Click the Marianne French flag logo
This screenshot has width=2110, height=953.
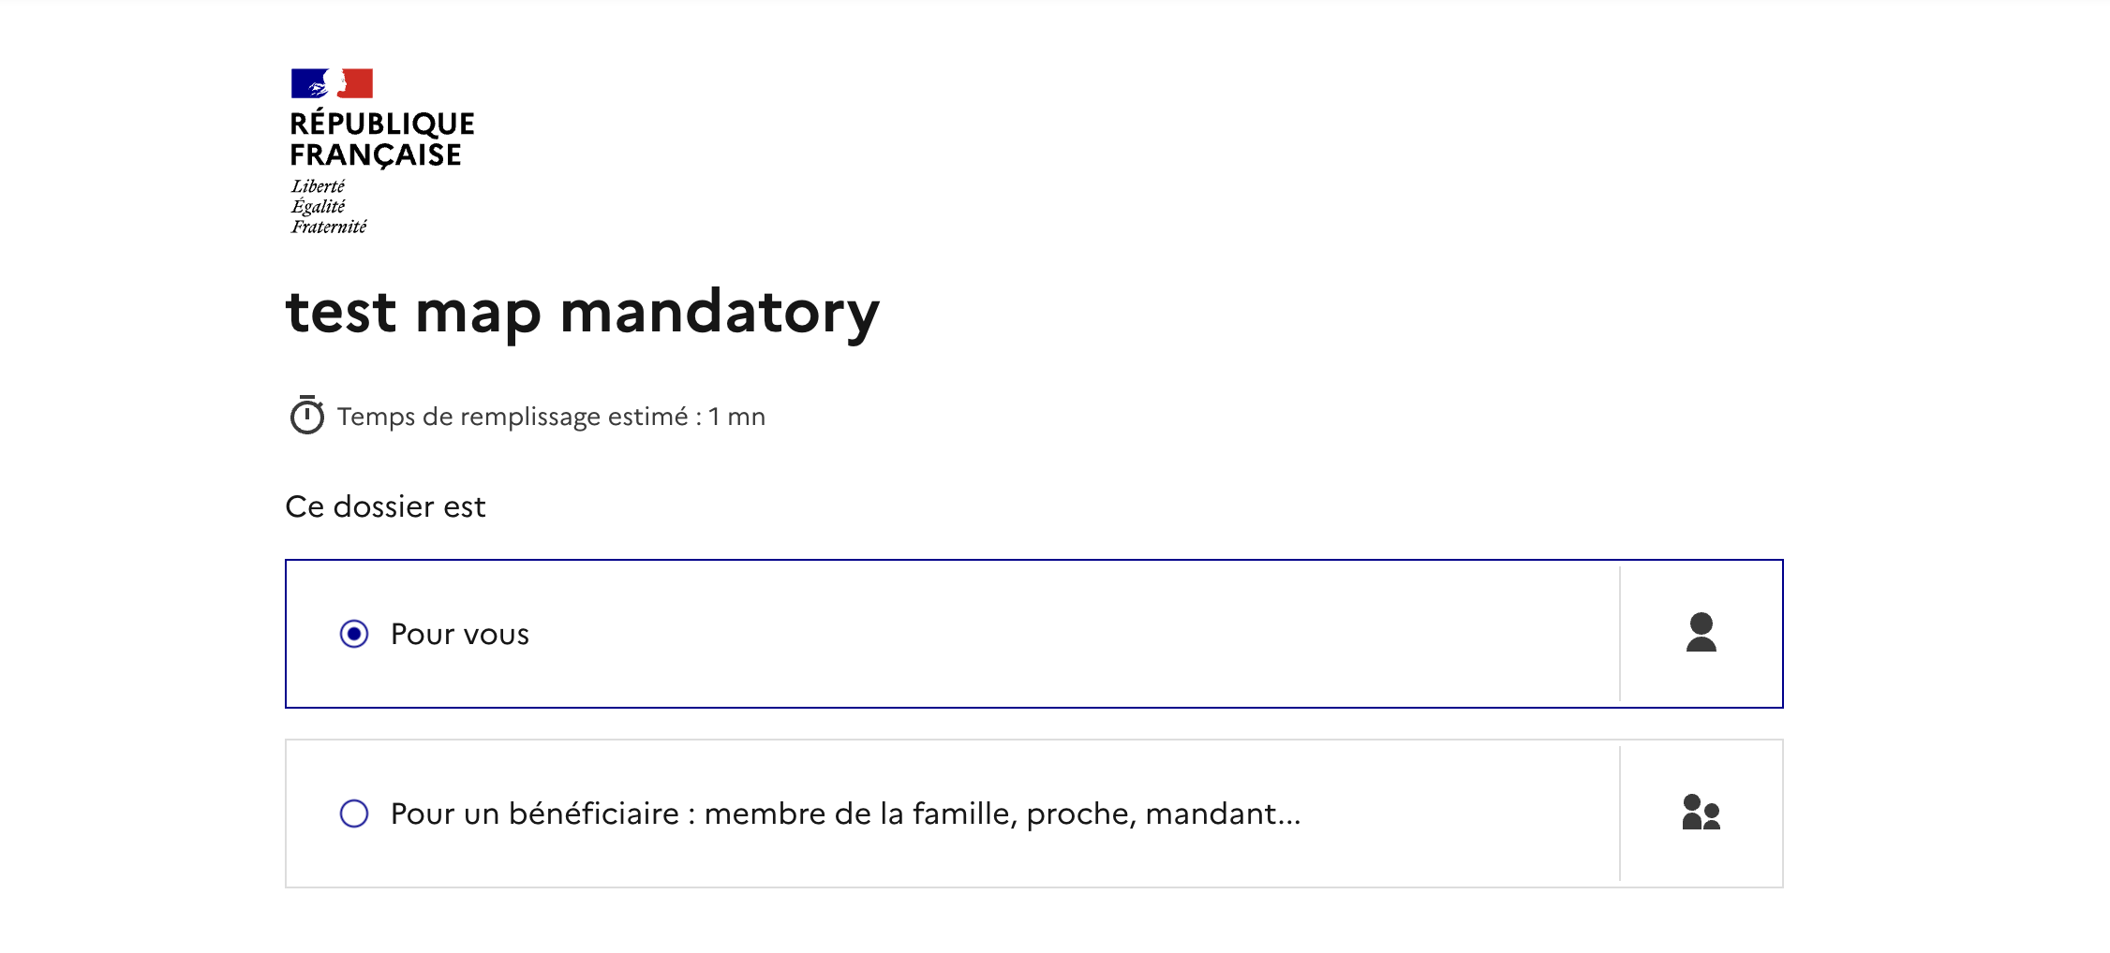click(332, 83)
